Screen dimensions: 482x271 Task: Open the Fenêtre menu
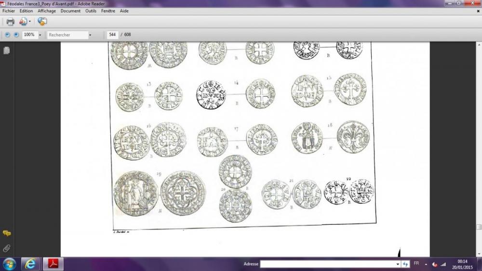tap(108, 11)
